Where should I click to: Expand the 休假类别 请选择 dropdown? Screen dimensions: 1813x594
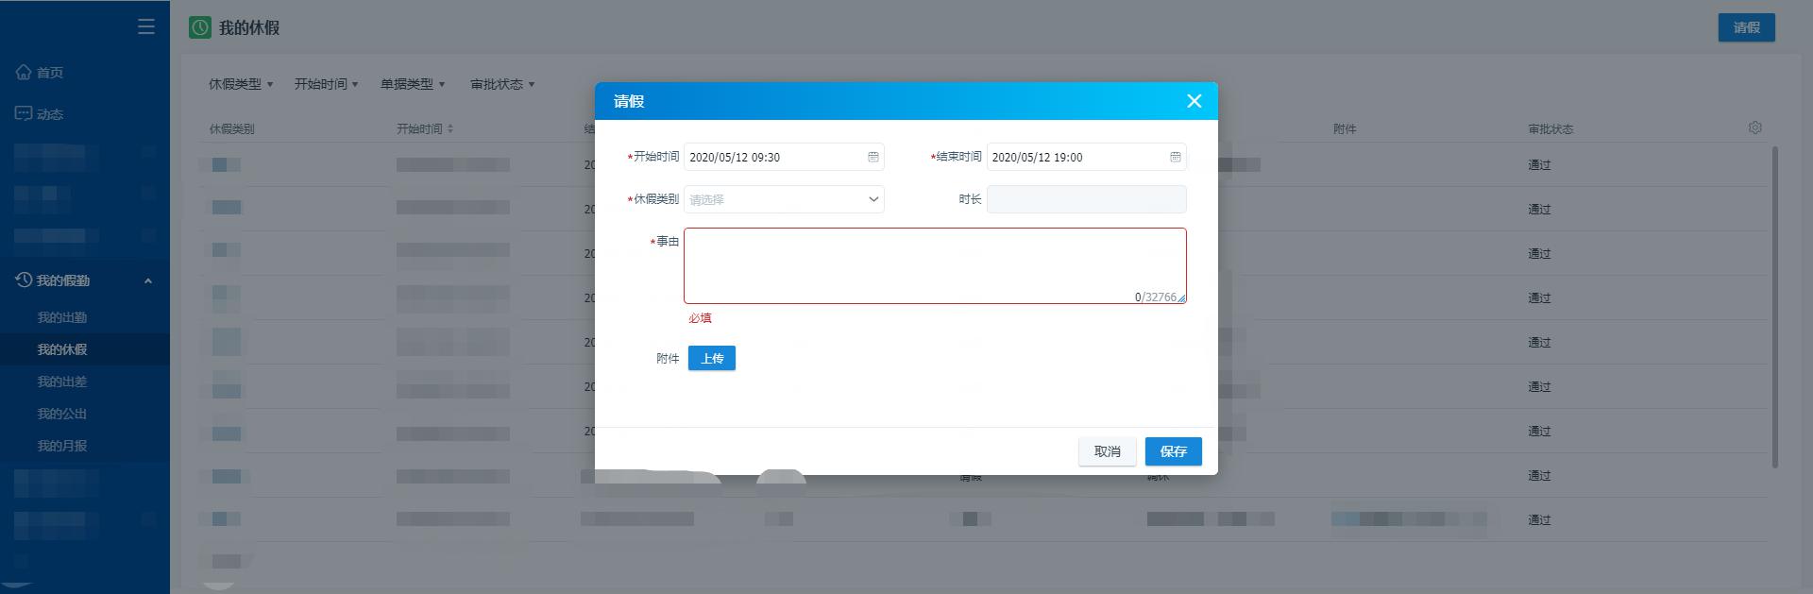(x=784, y=199)
